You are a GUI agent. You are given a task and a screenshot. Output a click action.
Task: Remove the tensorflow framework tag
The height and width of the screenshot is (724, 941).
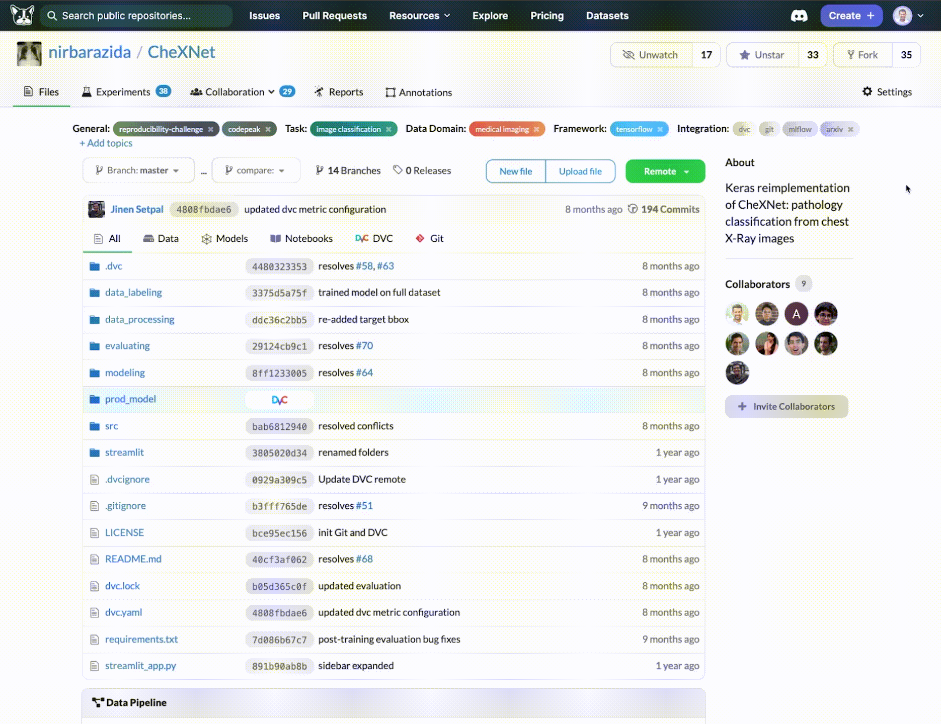click(x=660, y=129)
